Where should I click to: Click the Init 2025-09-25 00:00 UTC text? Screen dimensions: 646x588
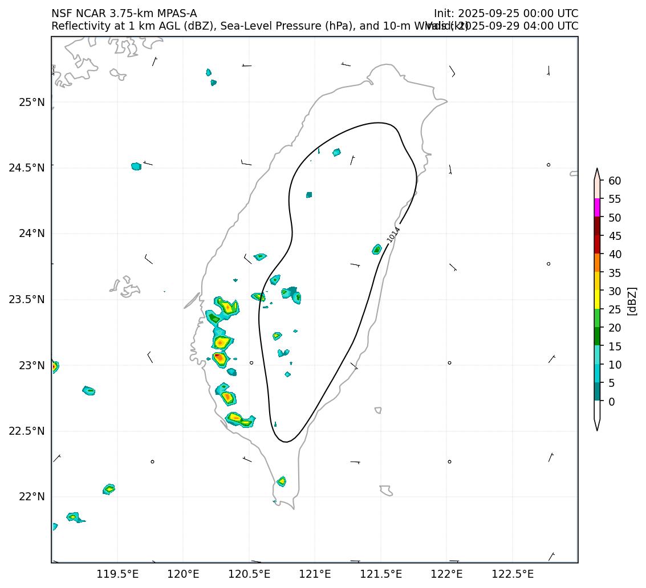(505, 13)
